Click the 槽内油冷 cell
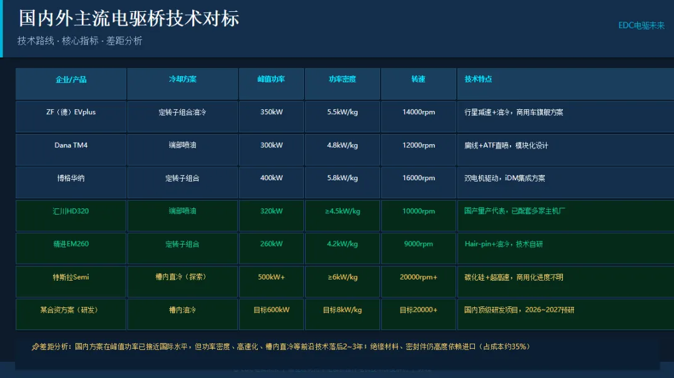The image size is (674, 378). coord(183,314)
